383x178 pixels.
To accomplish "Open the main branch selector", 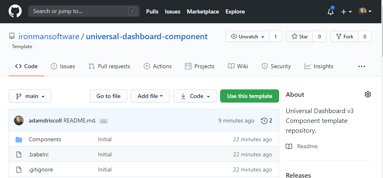I will coord(30,96).
